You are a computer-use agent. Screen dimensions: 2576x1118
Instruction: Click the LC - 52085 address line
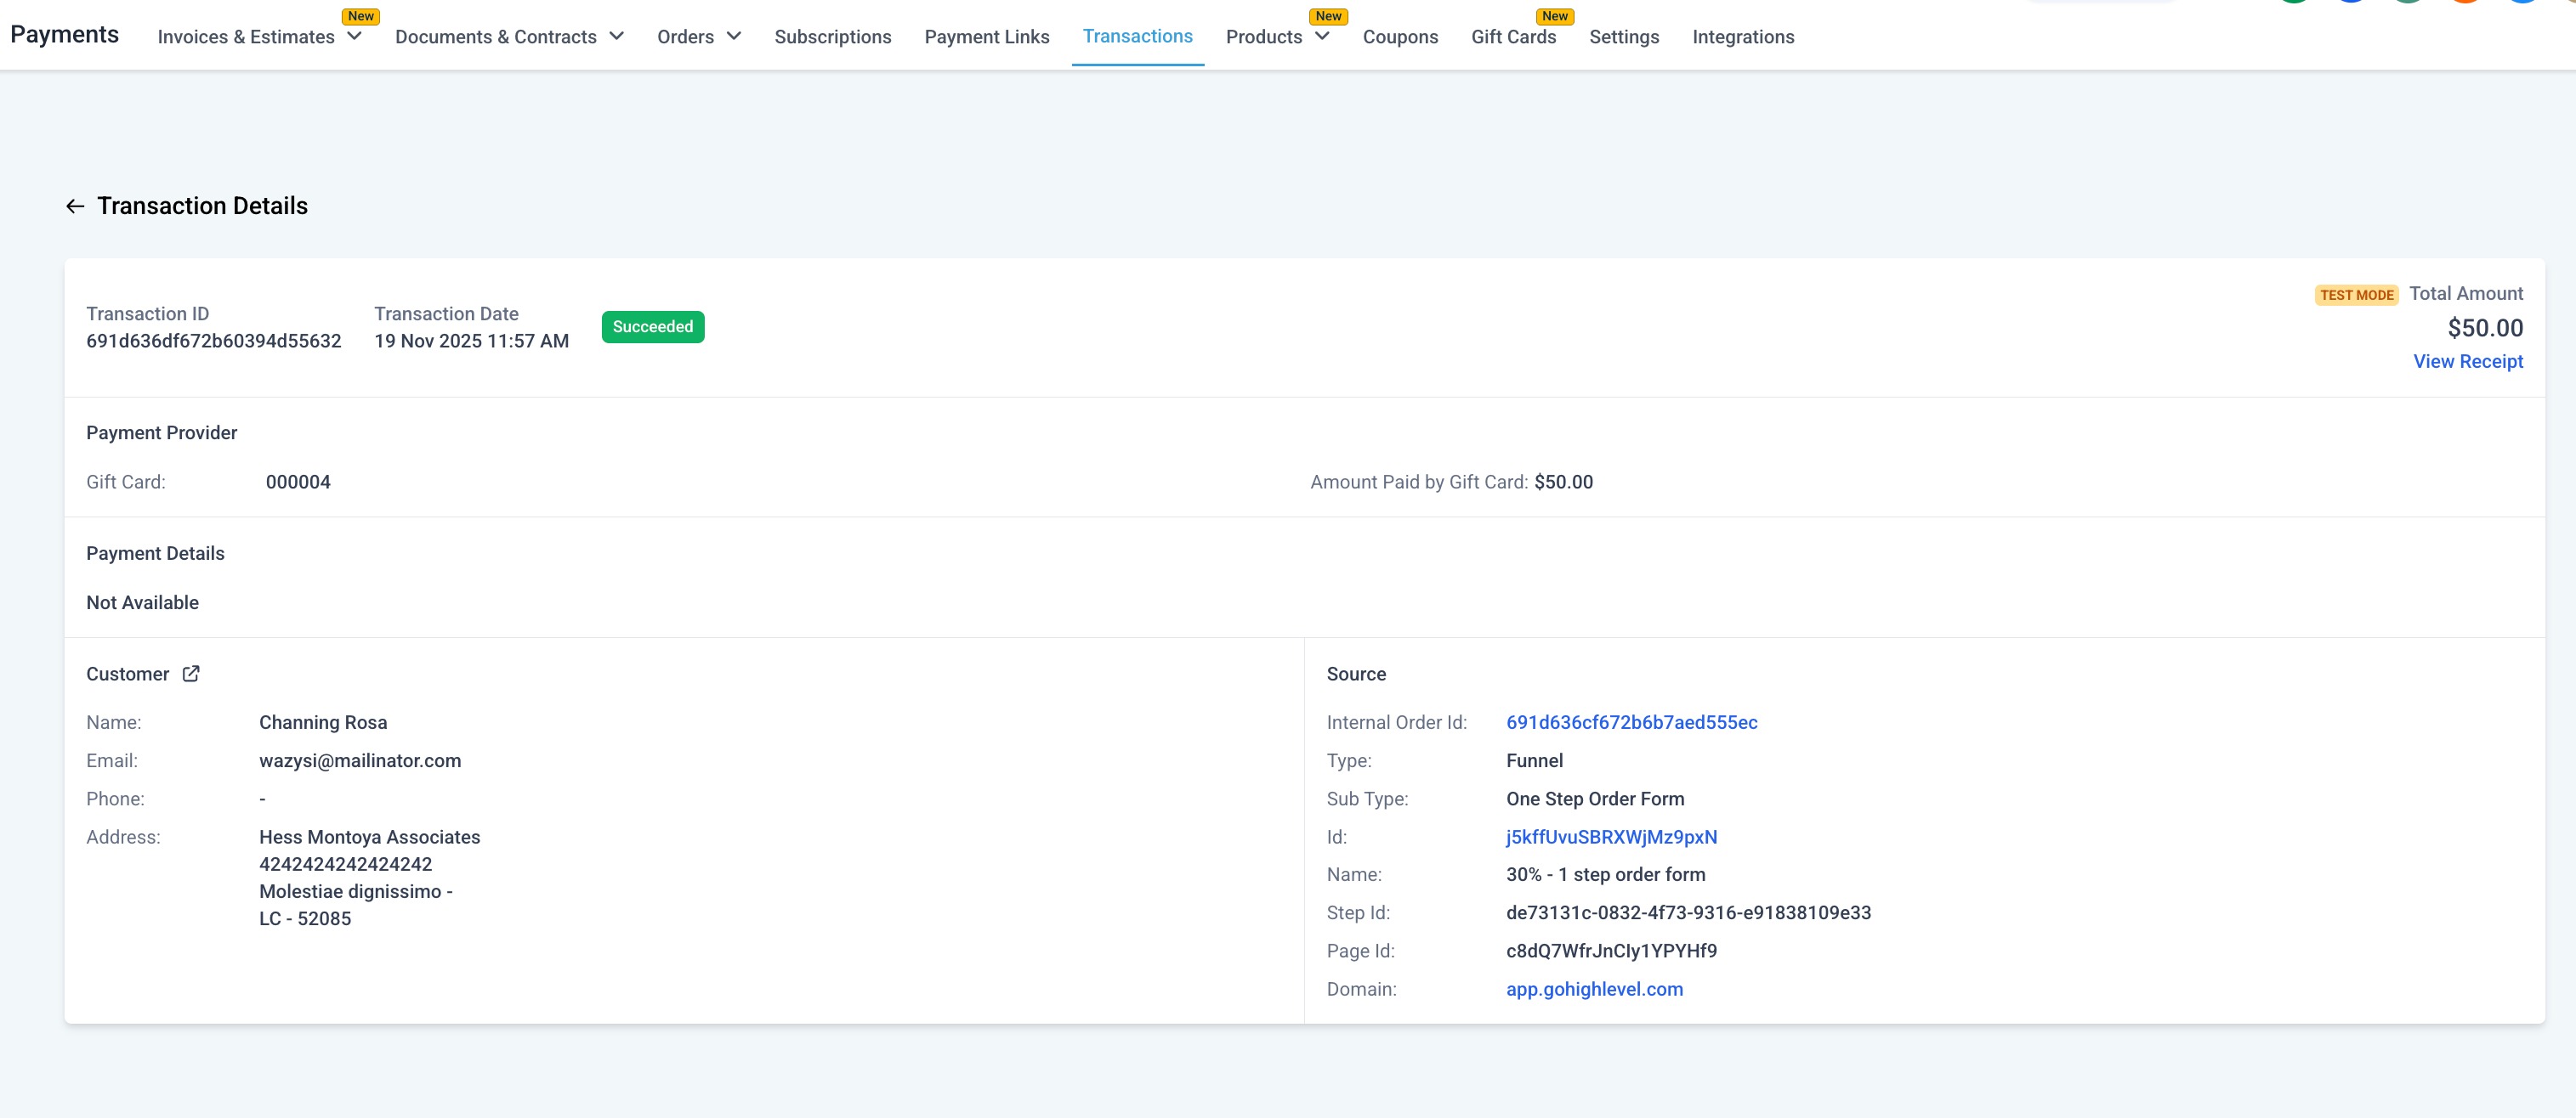(x=305, y=918)
